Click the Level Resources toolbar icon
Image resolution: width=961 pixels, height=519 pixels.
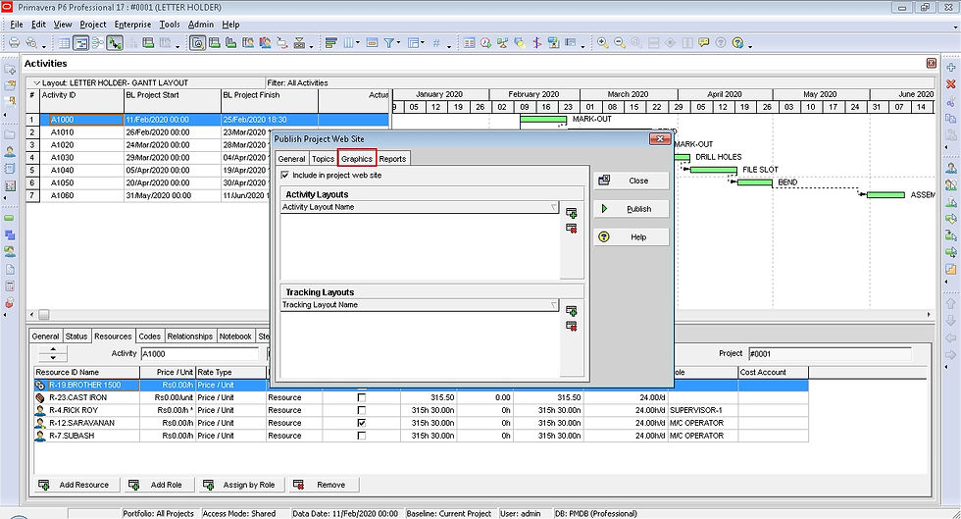pos(502,43)
